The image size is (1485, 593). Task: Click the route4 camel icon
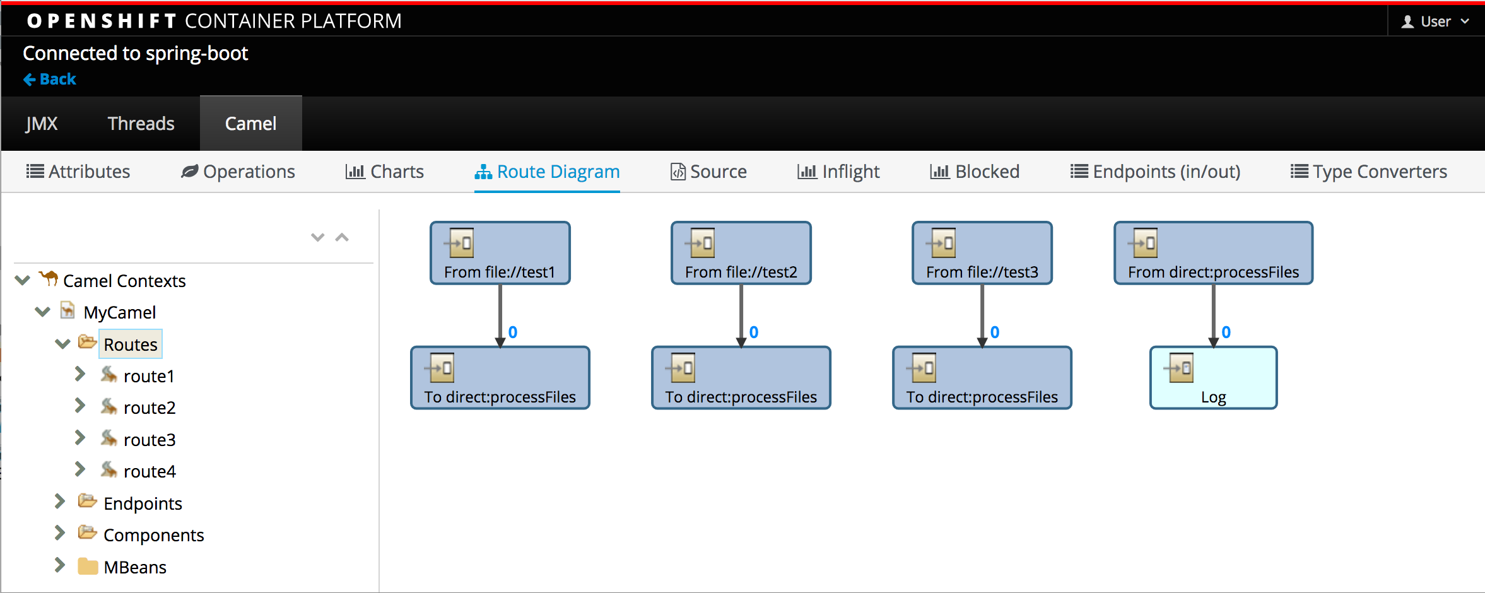tap(109, 470)
